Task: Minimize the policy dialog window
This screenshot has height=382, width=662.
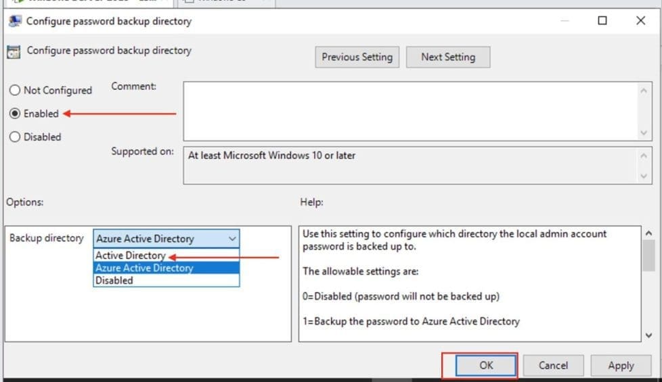Action: point(565,20)
